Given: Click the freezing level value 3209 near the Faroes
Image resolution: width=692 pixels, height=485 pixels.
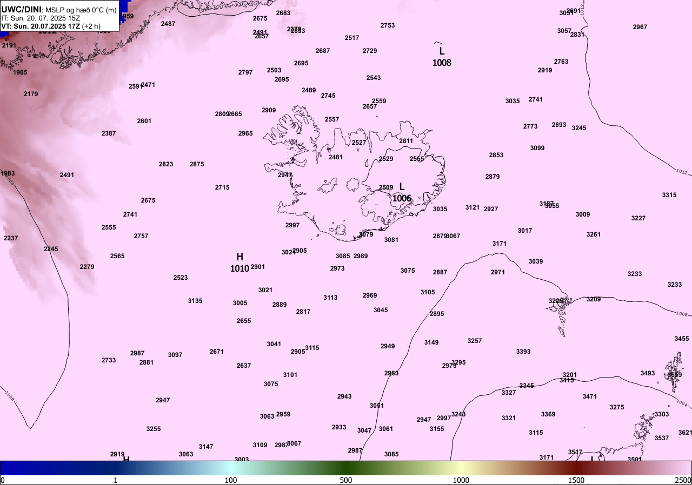Looking at the screenshot, I should 594,299.
